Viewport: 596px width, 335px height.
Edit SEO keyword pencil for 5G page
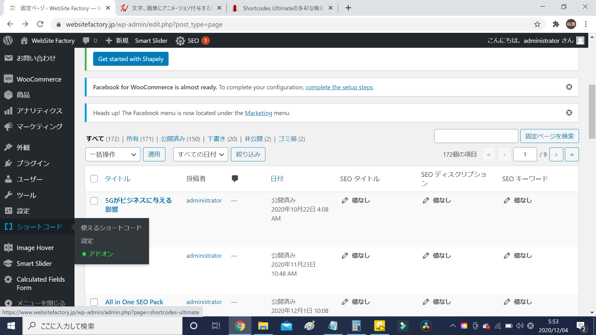(507, 200)
